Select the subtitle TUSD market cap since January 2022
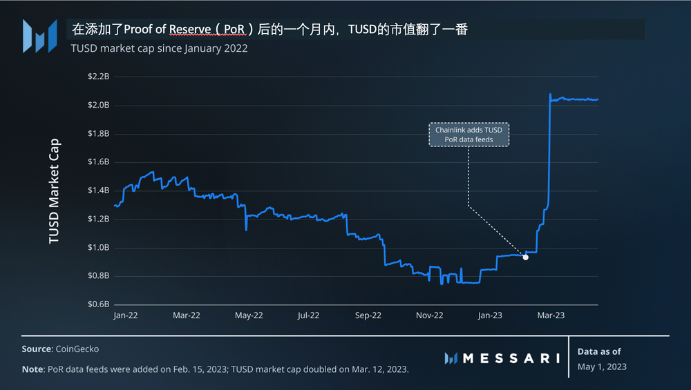691x390 pixels. 159,48
